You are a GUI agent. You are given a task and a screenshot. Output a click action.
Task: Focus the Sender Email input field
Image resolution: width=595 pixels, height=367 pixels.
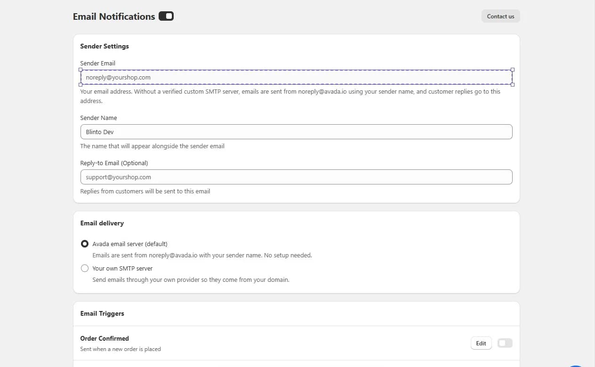296,77
